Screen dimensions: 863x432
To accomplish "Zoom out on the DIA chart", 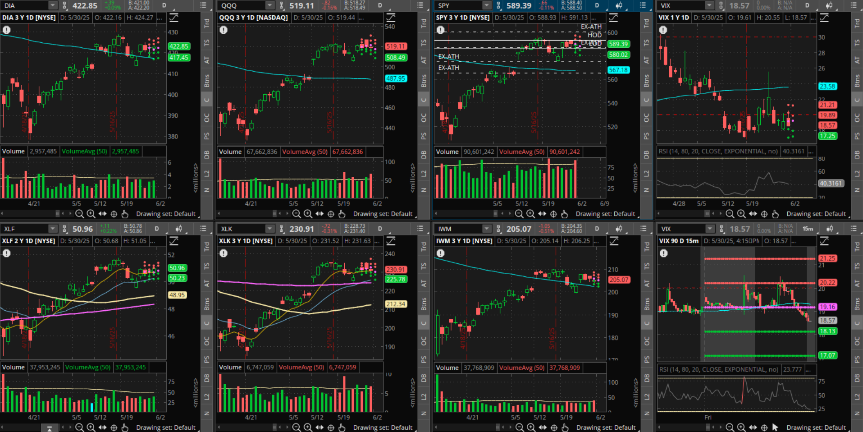I will pos(79,214).
